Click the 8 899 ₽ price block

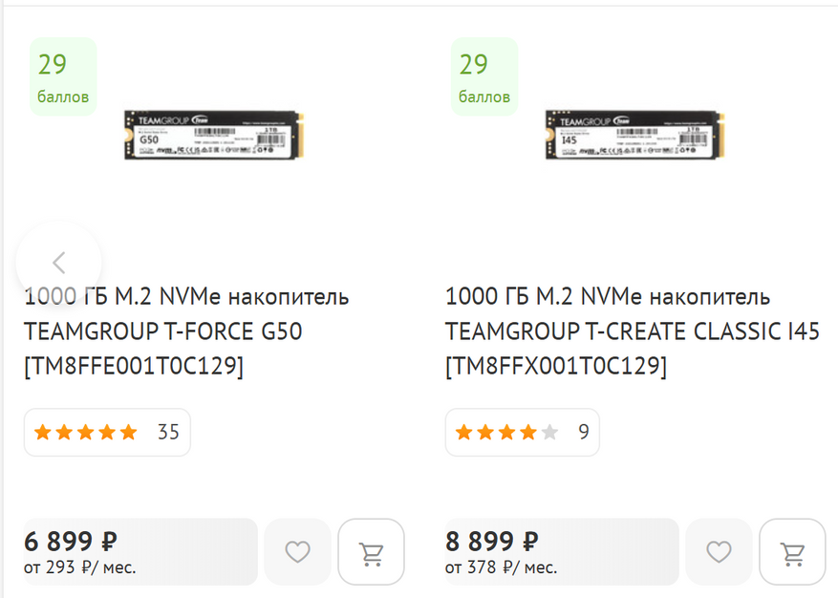coord(561,551)
